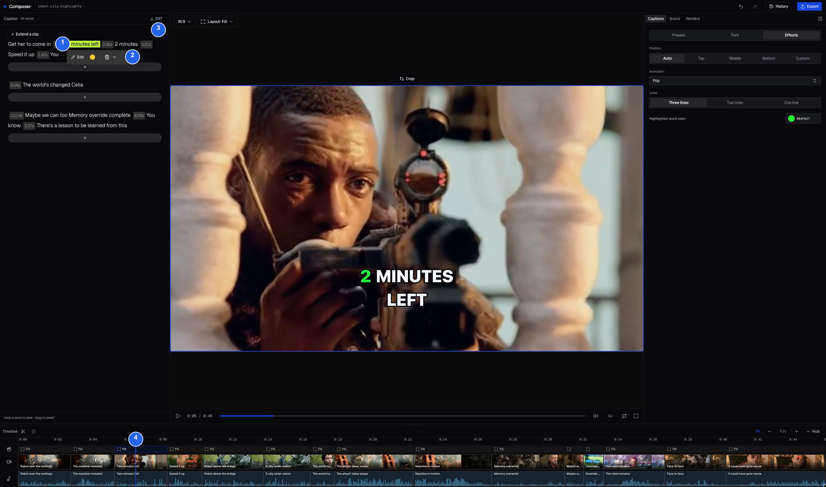Set caption position to Top
The width and height of the screenshot is (826, 487).
[701, 58]
